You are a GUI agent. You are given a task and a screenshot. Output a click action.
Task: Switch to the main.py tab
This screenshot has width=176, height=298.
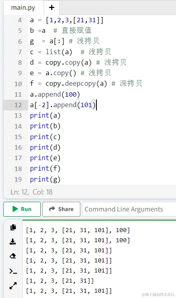(x=23, y=8)
